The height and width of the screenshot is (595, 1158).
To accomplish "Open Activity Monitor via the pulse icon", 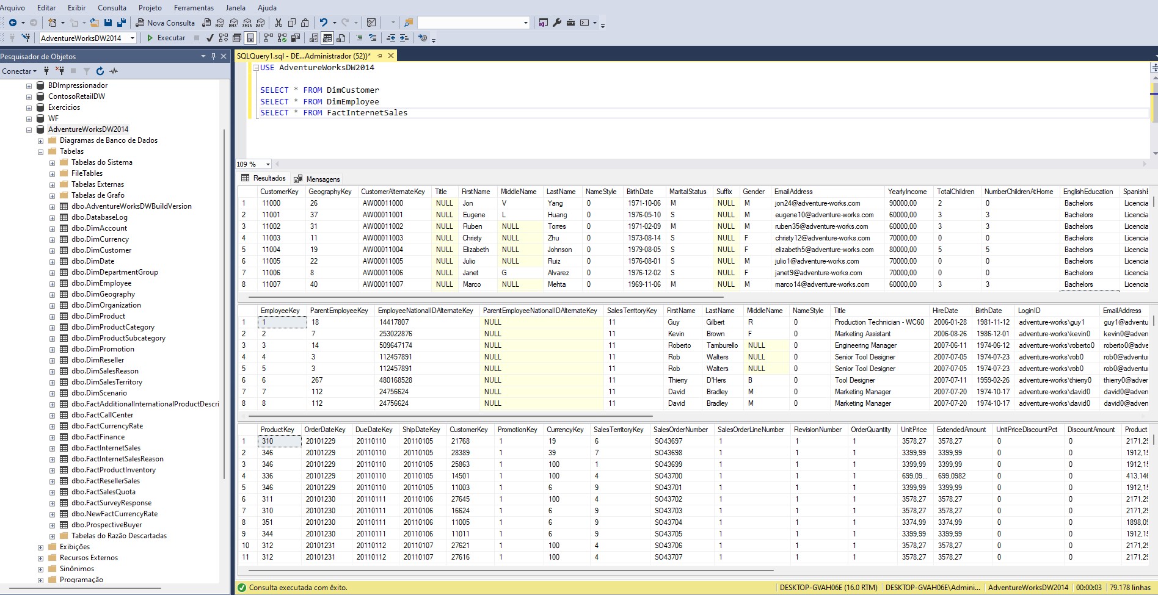I will tap(113, 71).
